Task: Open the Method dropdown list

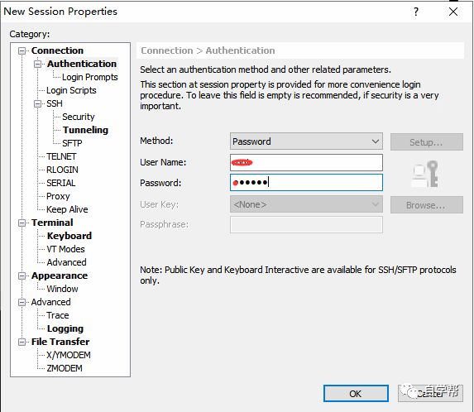Action: 306,141
